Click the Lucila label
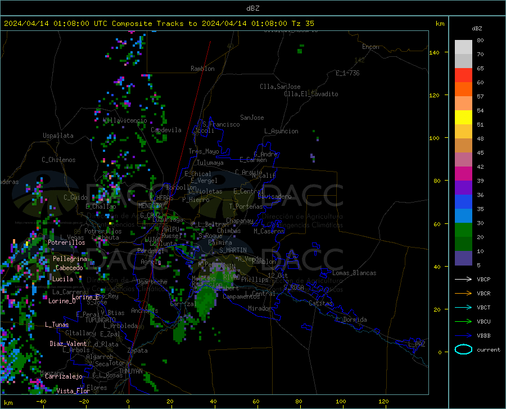Viewport: 506px width, 409px height. (x=62, y=279)
